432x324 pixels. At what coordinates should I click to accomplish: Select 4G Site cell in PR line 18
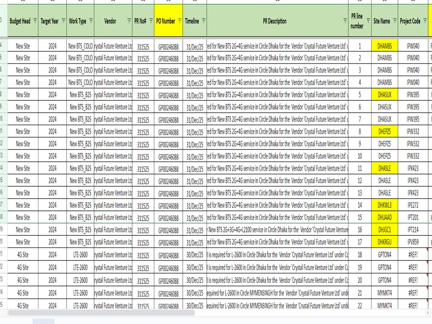[23, 254]
